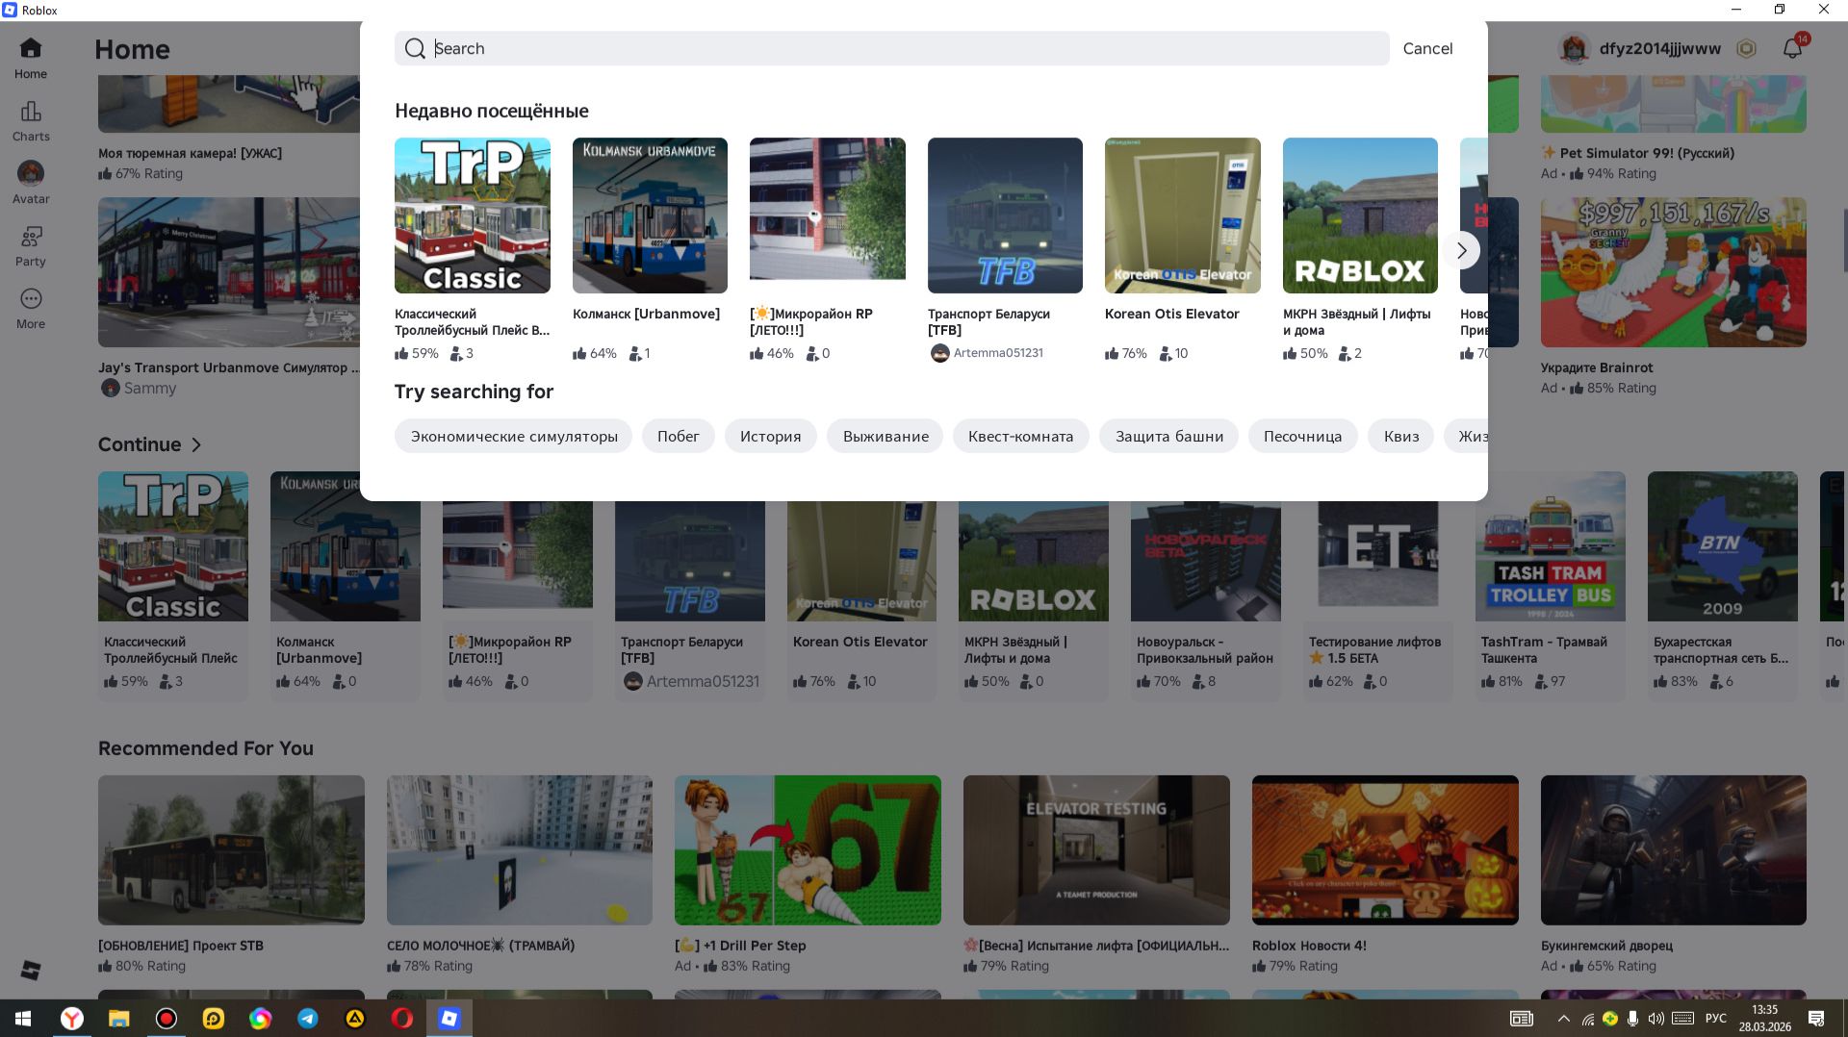Click the Roblox taskbar icon
This screenshot has height=1037, width=1848.
pyautogui.click(x=449, y=1018)
